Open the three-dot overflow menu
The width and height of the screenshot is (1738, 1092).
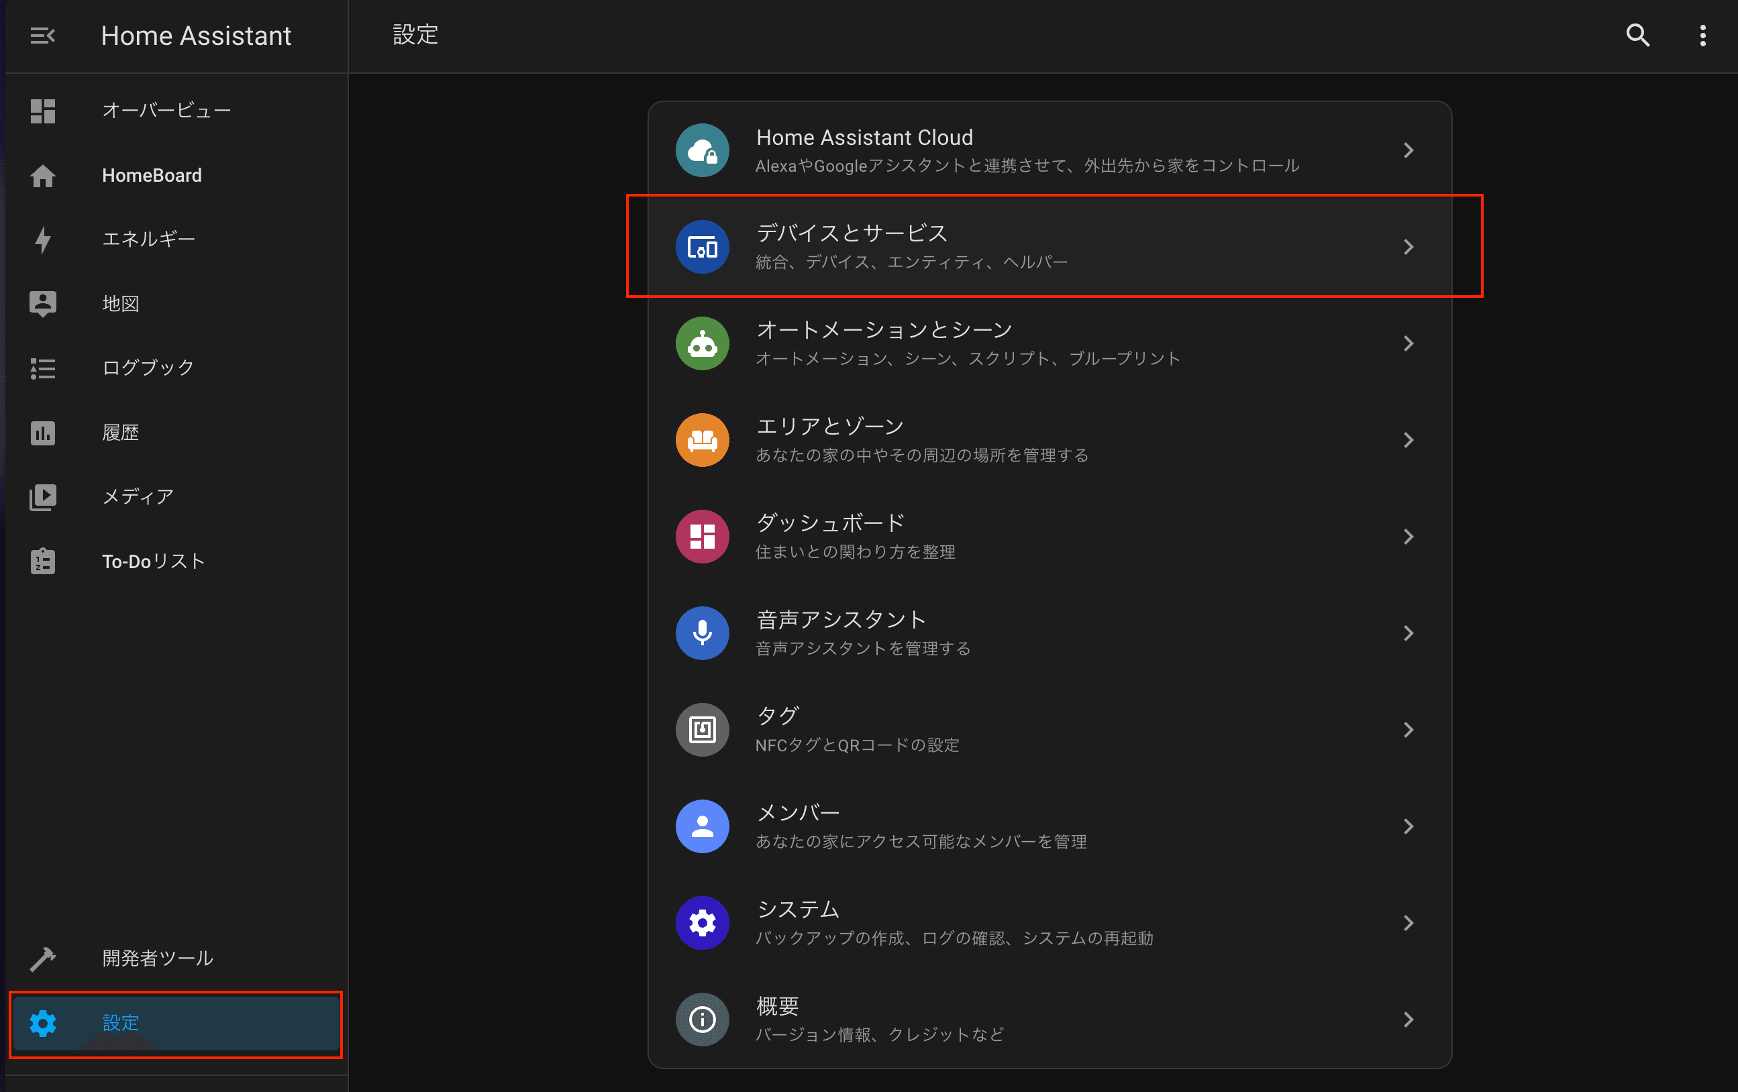click(x=1702, y=36)
